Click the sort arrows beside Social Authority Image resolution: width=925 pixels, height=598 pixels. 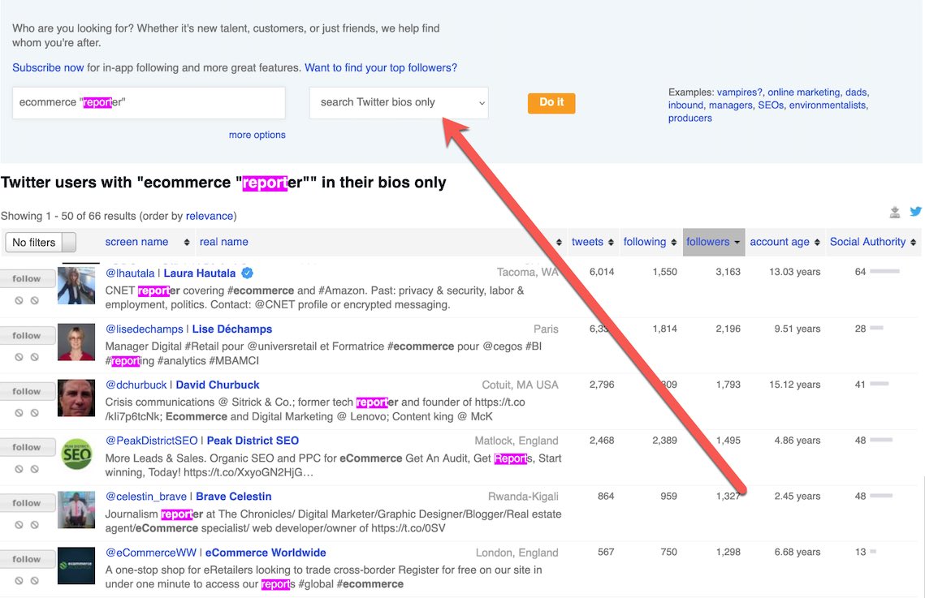[x=914, y=243]
